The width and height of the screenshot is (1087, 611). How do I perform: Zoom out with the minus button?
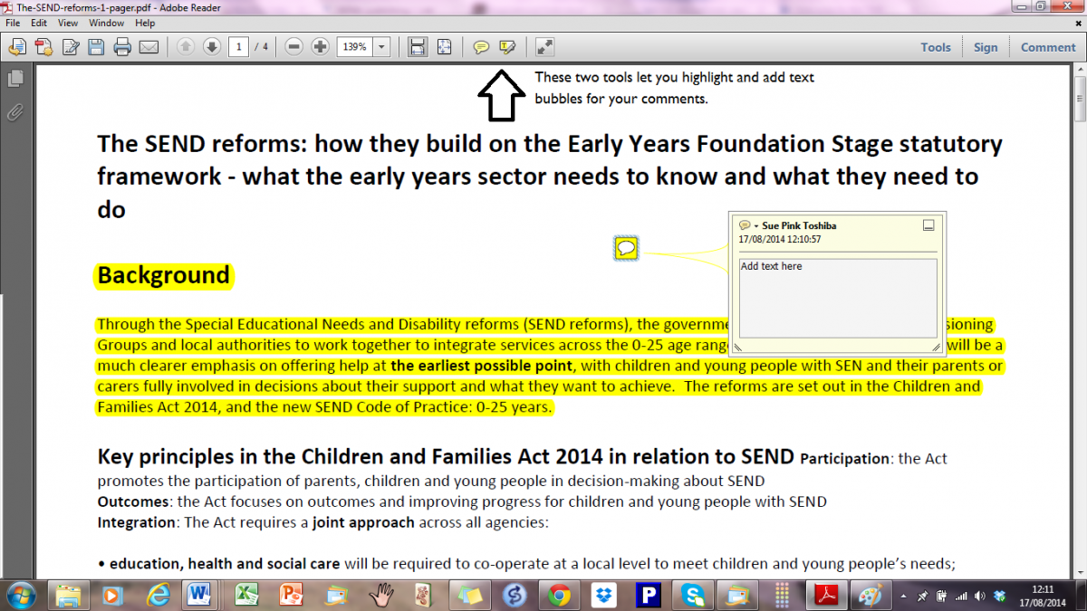(294, 47)
